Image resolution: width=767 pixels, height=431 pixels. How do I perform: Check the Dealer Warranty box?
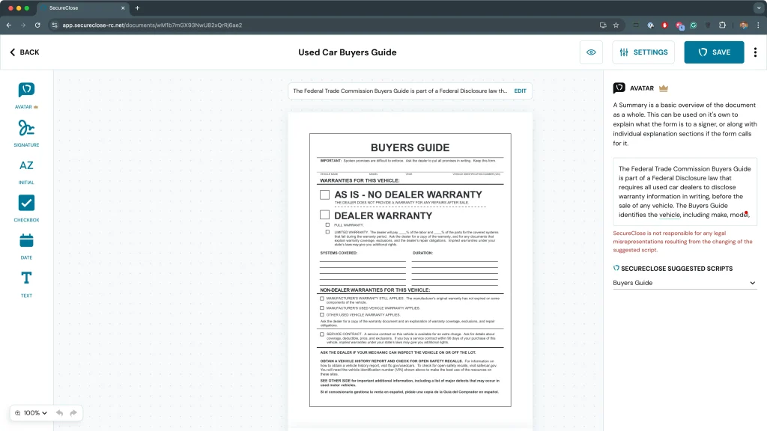pos(325,215)
